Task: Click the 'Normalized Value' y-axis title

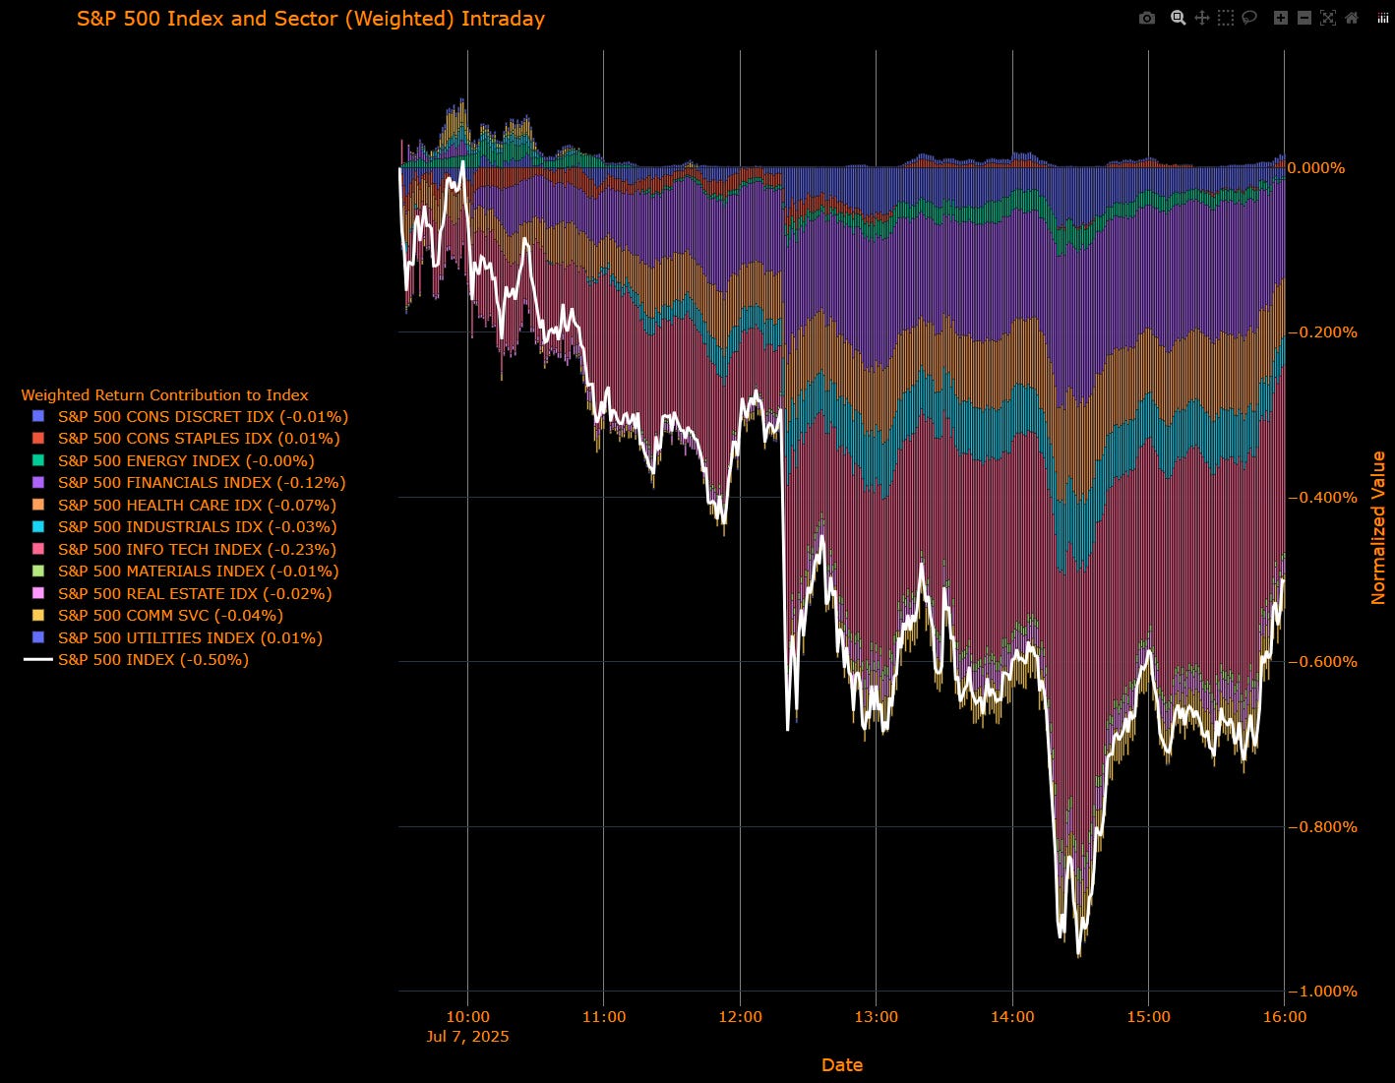Action: (x=1377, y=528)
